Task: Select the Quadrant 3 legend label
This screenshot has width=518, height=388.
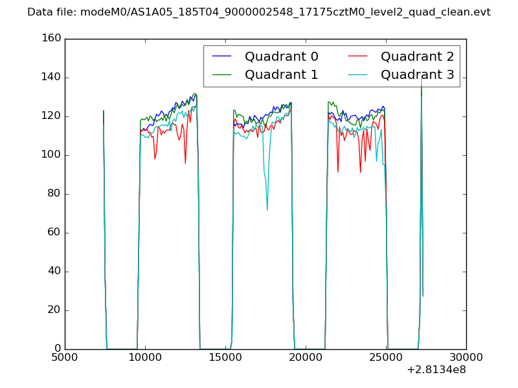Action: pos(417,75)
